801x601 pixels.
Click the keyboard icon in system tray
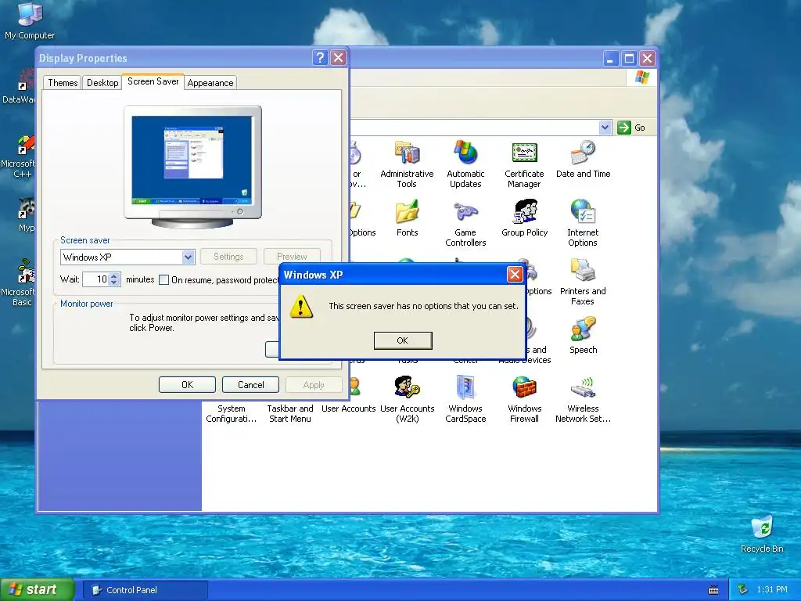click(713, 590)
